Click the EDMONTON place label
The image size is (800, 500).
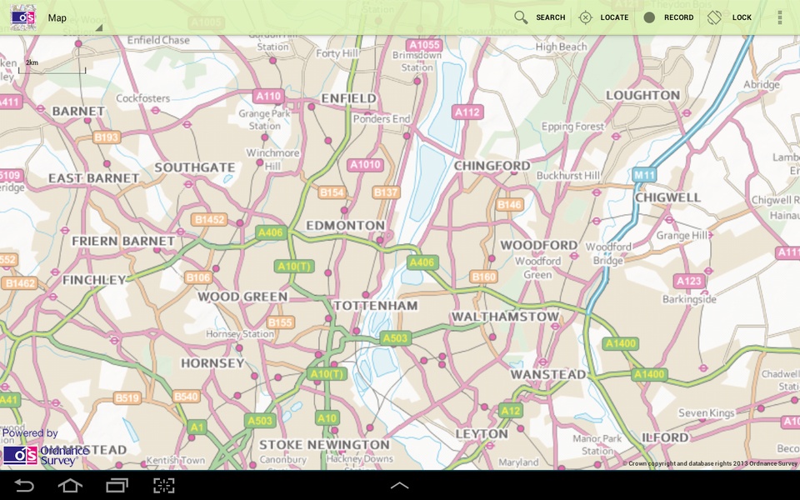(345, 226)
